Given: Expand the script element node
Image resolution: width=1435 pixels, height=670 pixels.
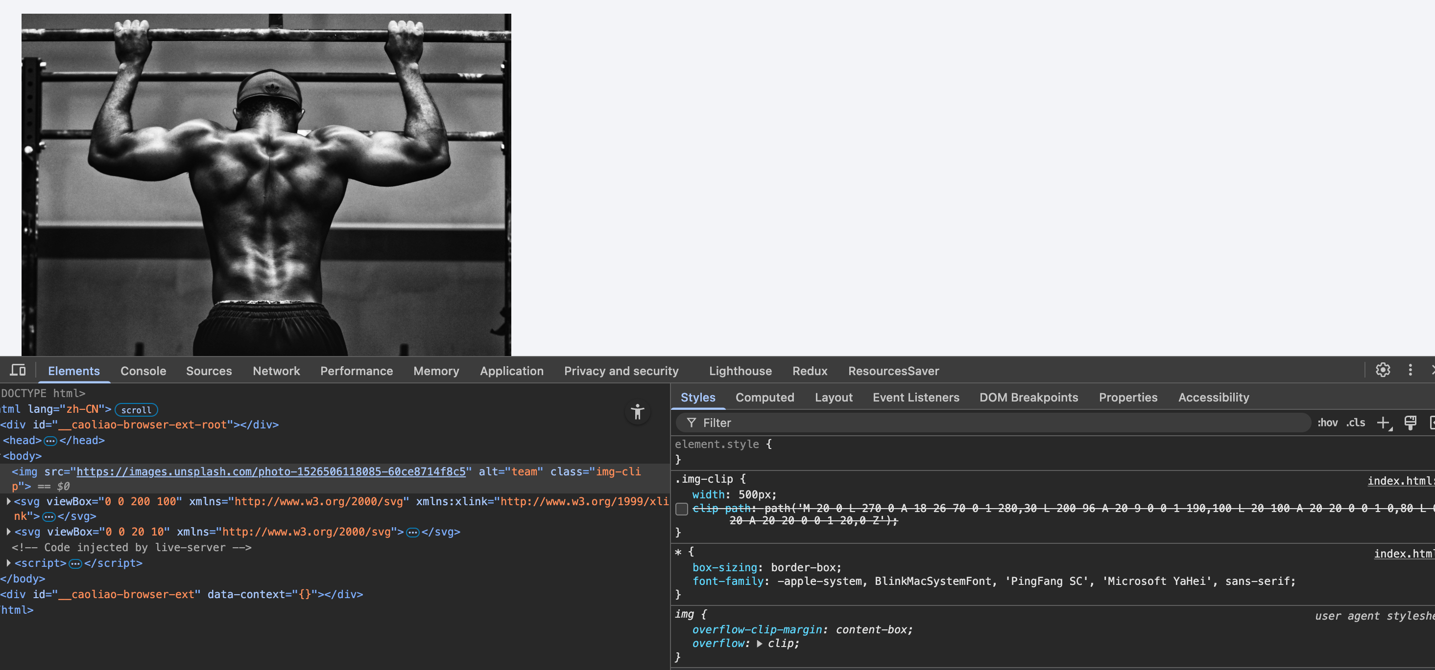Looking at the screenshot, I should point(8,563).
